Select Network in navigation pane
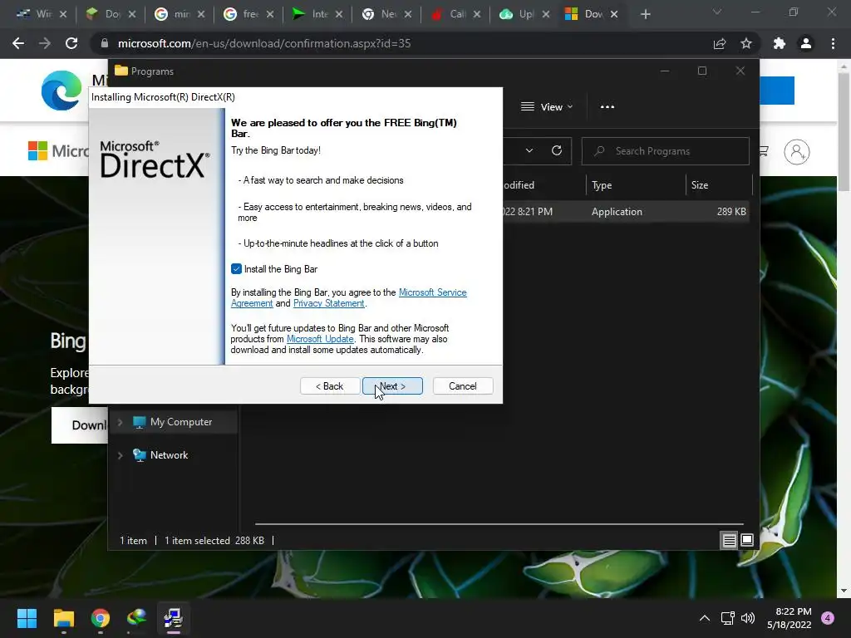The width and height of the screenshot is (851, 638). 169,455
